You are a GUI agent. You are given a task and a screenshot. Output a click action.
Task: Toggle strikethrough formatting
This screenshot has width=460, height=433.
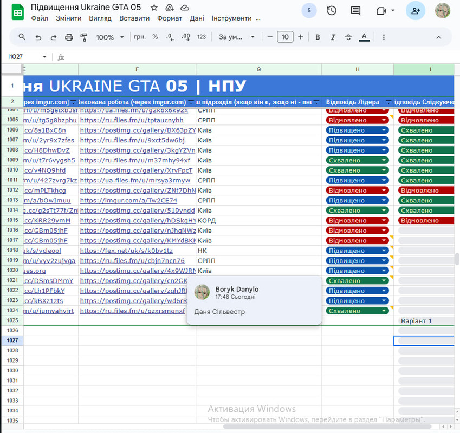(348, 37)
